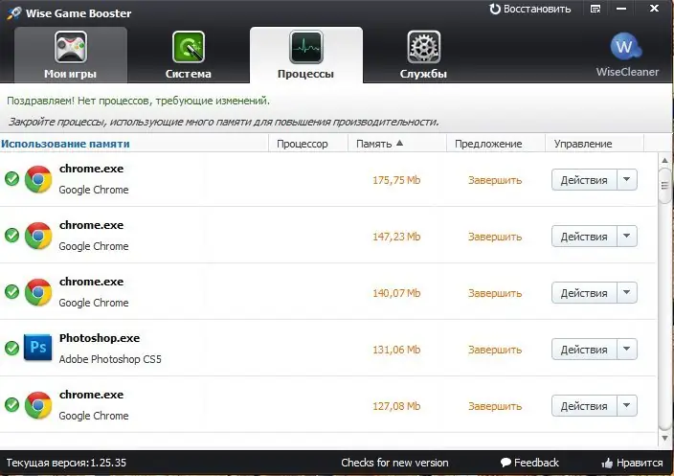This screenshot has width=674, height=476.
Task: Click the Feedback speech bubble icon
Action: 505,464
